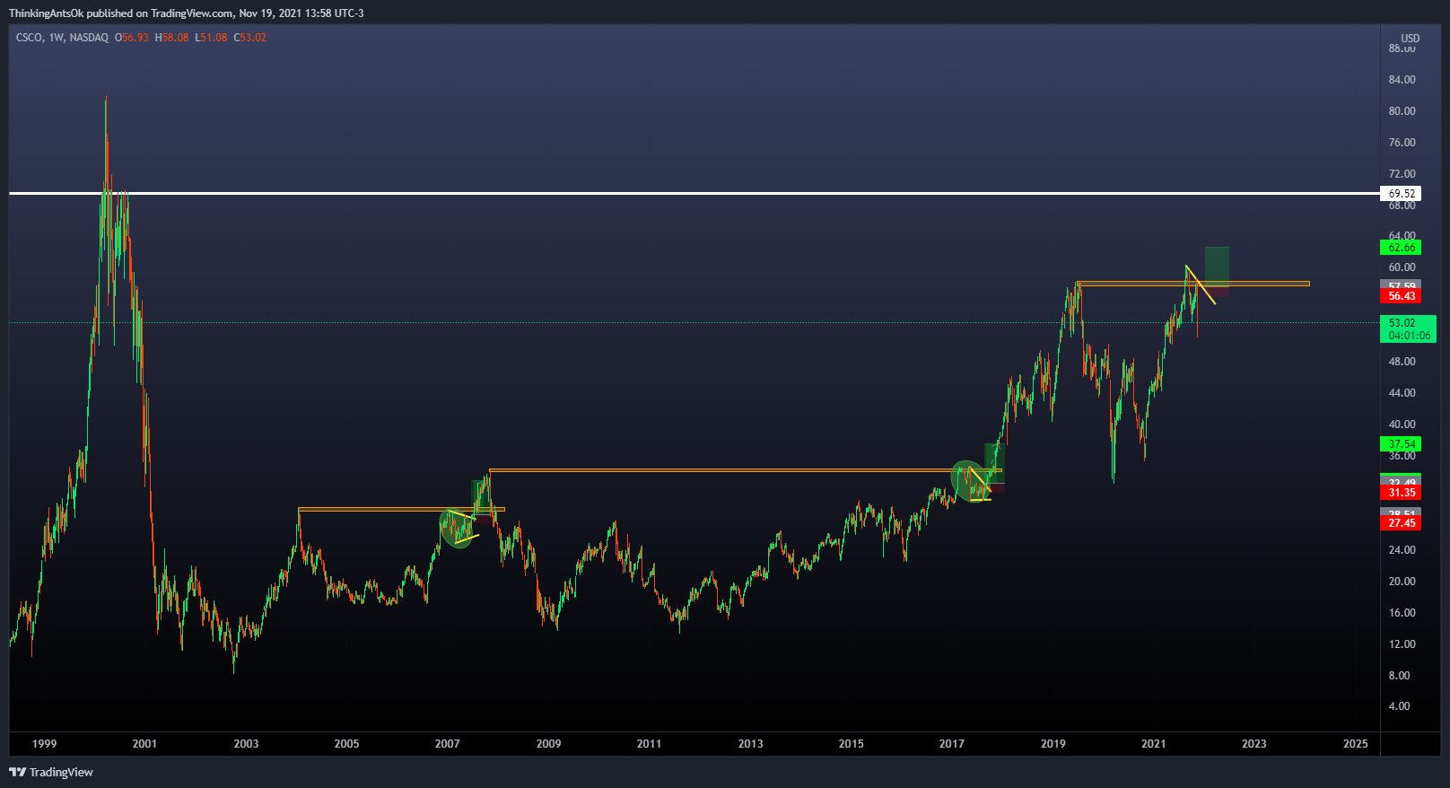Click the 80.00 price axis label
Image resolution: width=1450 pixels, height=788 pixels.
1402,111
